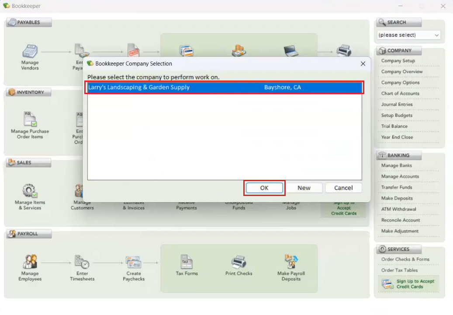Viewport: 453px width, 315px height.
Task: Open Tax Forms icon
Action: pyautogui.click(x=187, y=262)
